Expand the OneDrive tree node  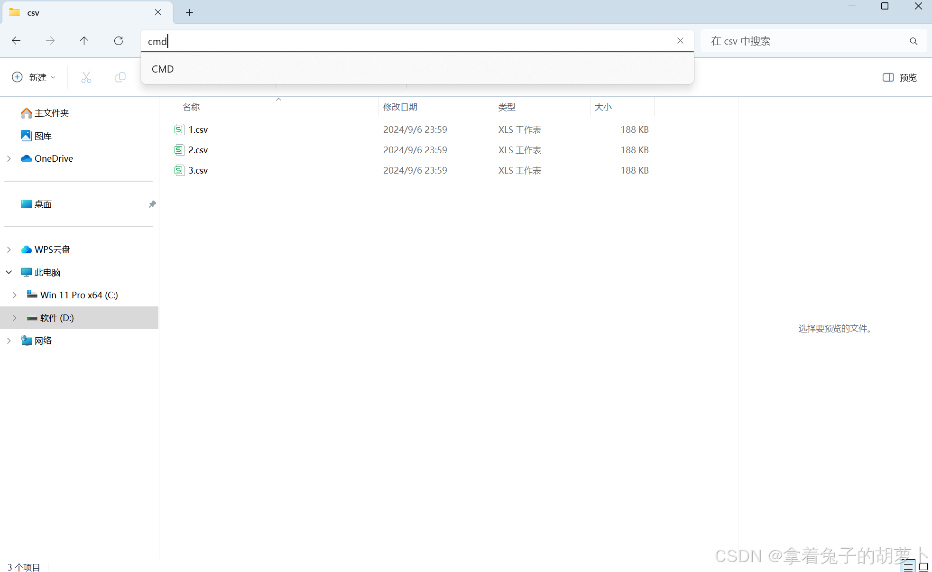click(x=9, y=158)
